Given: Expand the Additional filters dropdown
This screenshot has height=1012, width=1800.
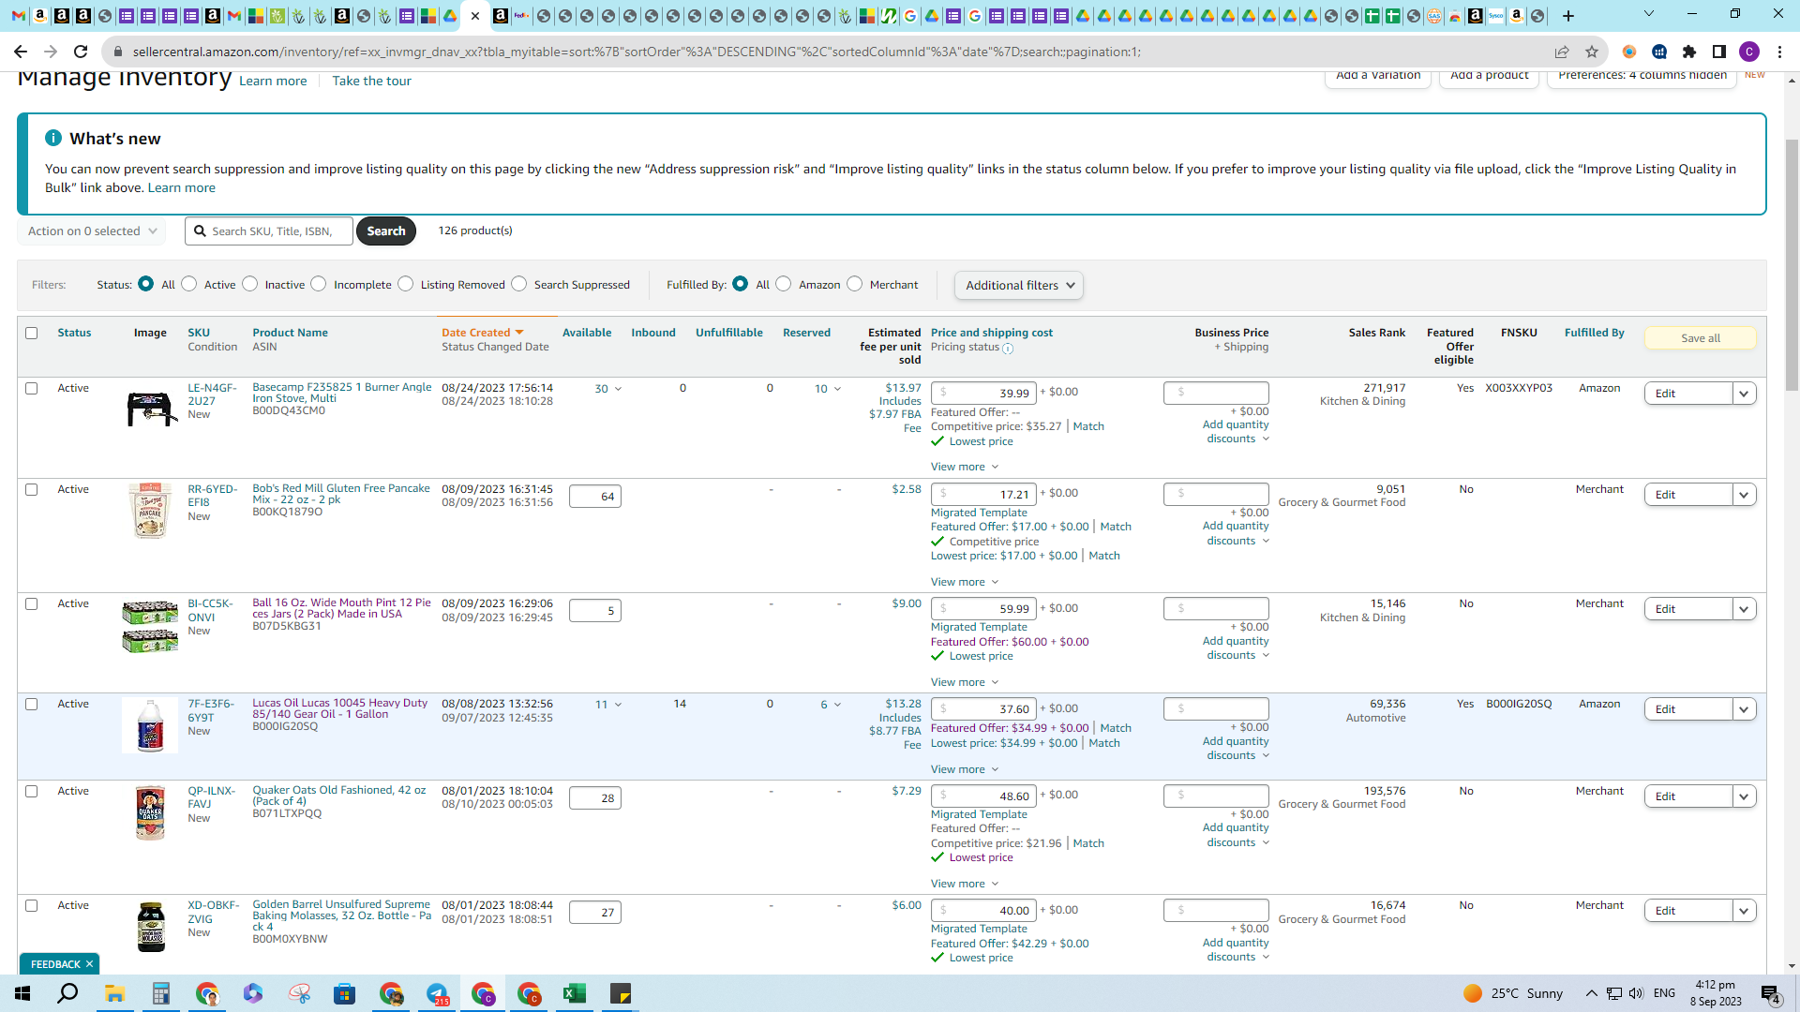Looking at the screenshot, I should pyautogui.click(x=1019, y=286).
